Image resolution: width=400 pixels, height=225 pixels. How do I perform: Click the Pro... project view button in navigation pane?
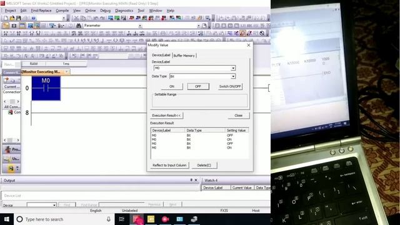[x=11, y=149]
